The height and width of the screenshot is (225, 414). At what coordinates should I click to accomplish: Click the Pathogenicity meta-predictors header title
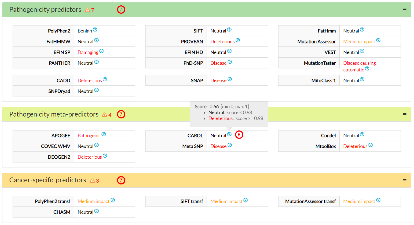(x=54, y=114)
